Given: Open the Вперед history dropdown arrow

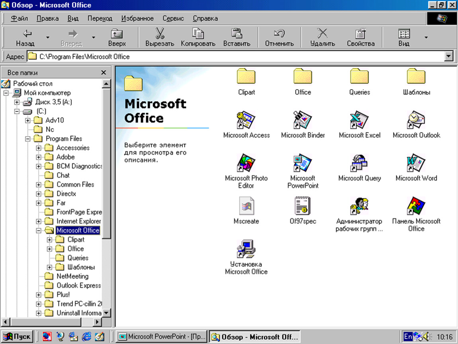Looking at the screenshot, I should pyautogui.click(x=94, y=38).
